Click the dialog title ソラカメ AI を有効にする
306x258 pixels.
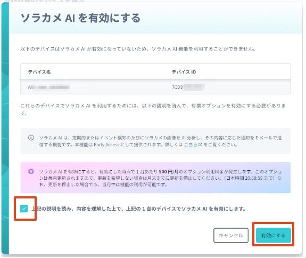coord(80,18)
